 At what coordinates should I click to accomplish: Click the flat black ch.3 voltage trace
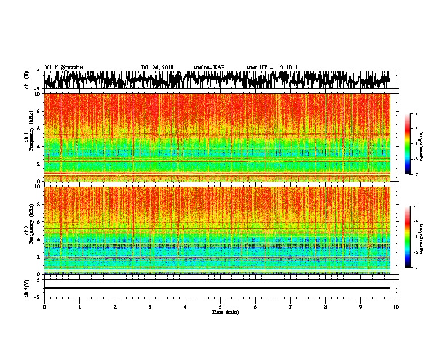click(x=217, y=288)
